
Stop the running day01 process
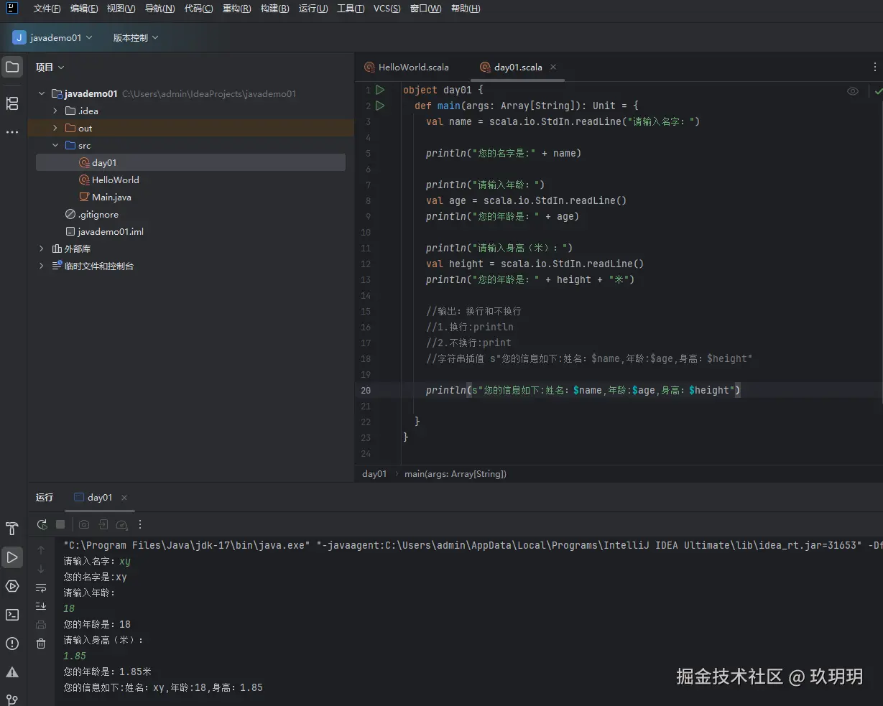tap(60, 524)
